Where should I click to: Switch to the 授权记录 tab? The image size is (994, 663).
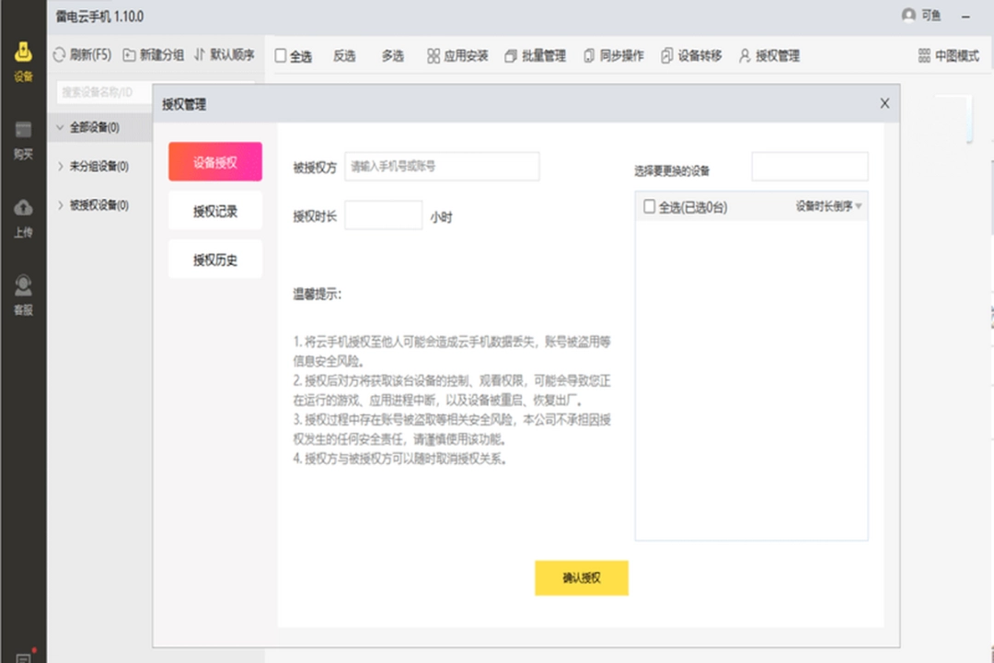(x=214, y=211)
